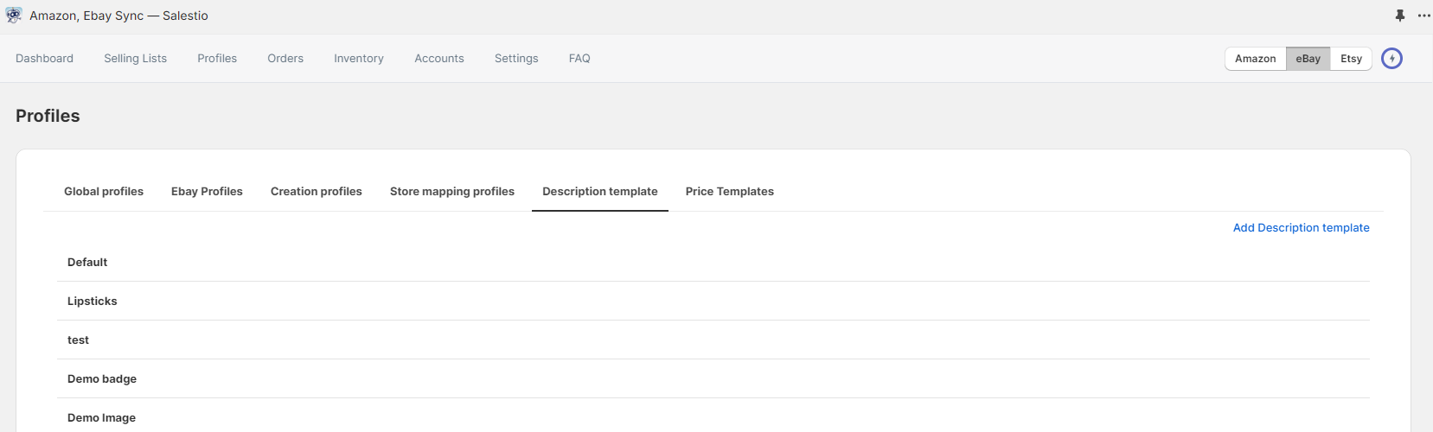
Task: Open the Inventory menu item
Action: click(x=359, y=59)
